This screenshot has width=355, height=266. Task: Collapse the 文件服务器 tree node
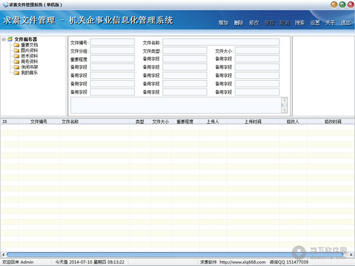4,40
